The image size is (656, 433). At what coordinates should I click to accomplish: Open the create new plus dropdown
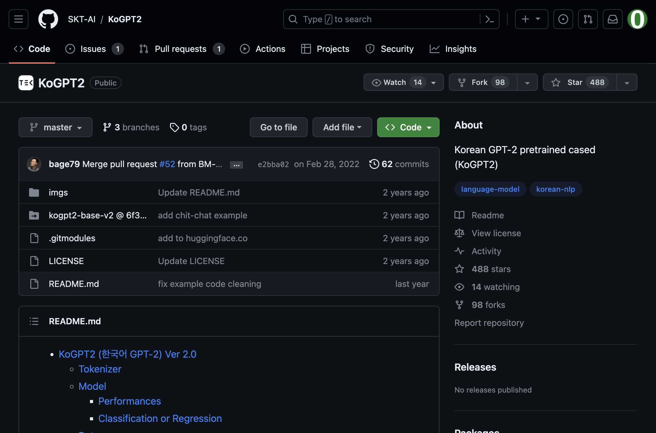531,19
